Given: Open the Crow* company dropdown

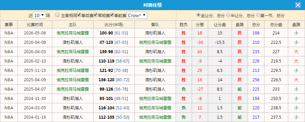Looking at the screenshot, I should click(x=137, y=15).
